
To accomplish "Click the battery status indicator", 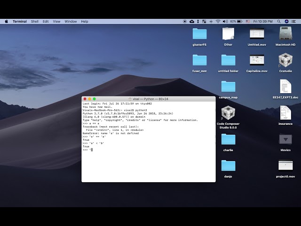I will (x=240, y=21).
